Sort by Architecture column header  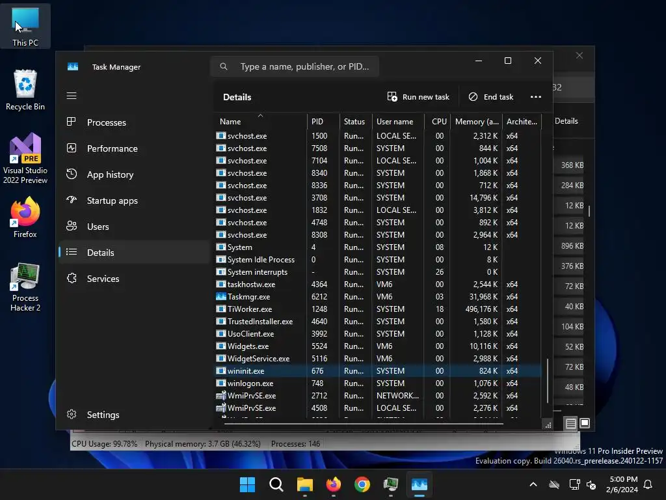point(522,122)
